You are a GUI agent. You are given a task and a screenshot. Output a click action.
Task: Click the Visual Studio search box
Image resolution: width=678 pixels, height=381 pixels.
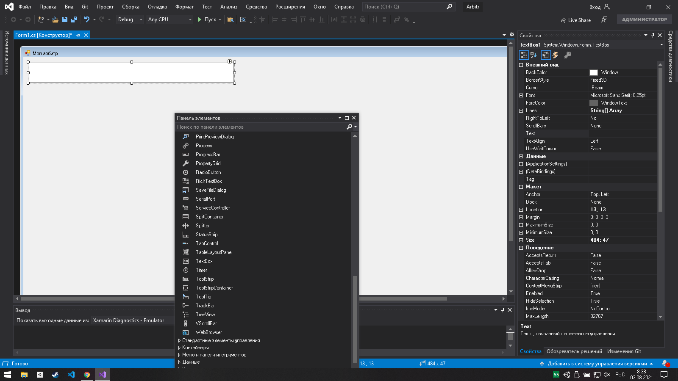[x=408, y=7]
